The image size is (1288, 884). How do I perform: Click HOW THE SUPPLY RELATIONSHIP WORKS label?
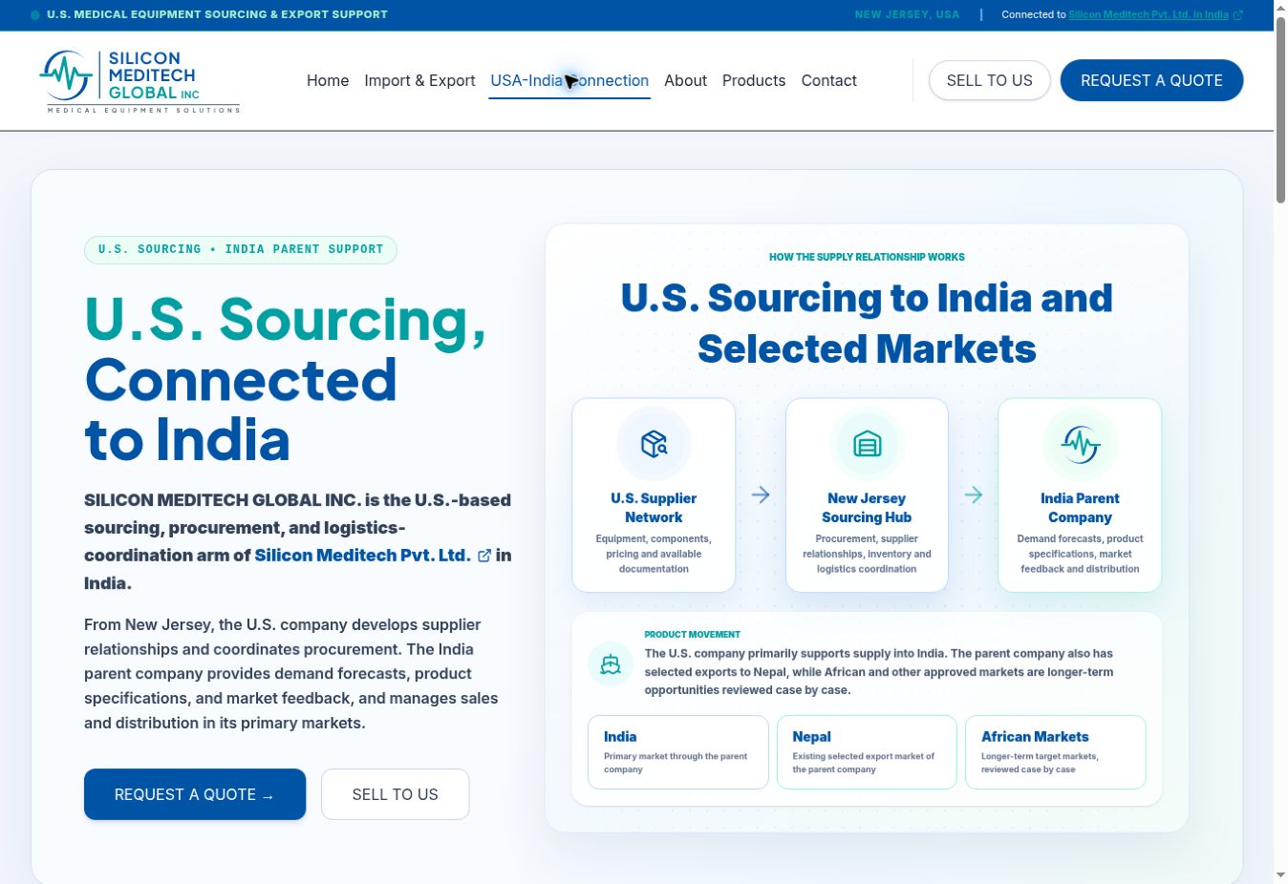(x=867, y=257)
